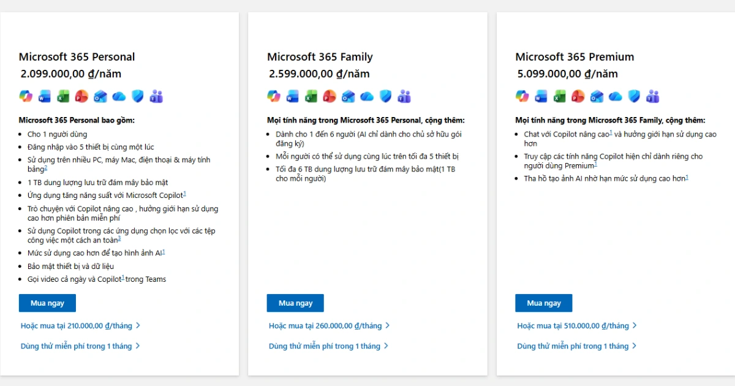The height and width of the screenshot is (386, 735).
Task: Click the PowerPoint icon in Microsoft 365 Personal
Action: coord(82,96)
